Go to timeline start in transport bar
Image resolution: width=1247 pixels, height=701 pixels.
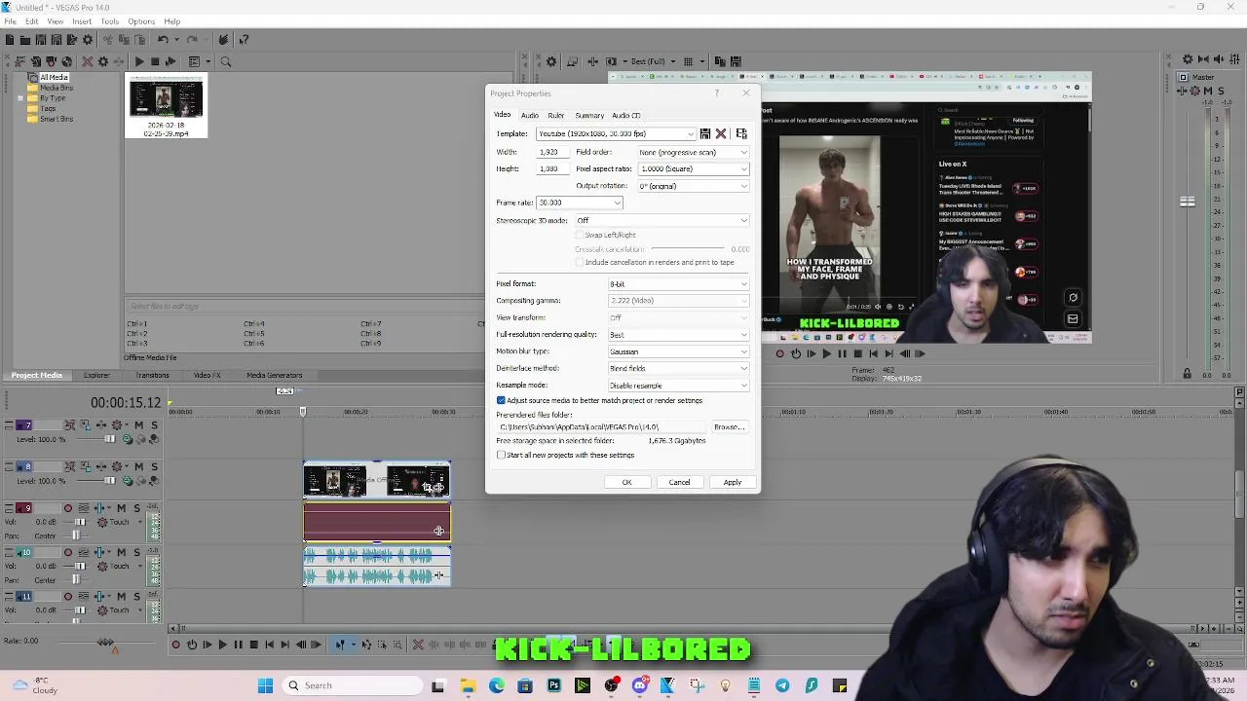[269, 645]
